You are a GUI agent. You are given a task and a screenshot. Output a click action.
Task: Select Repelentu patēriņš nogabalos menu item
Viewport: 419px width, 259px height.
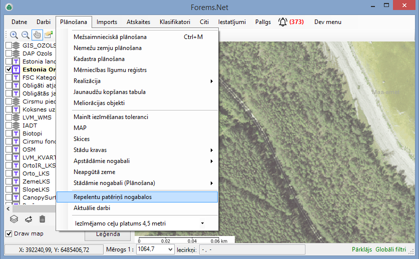click(x=137, y=197)
